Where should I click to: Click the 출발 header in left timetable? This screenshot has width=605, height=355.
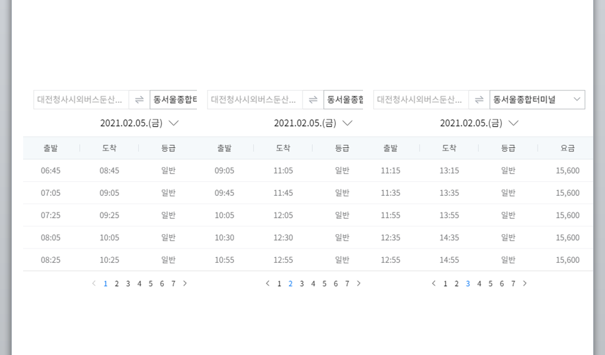(50, 148)
